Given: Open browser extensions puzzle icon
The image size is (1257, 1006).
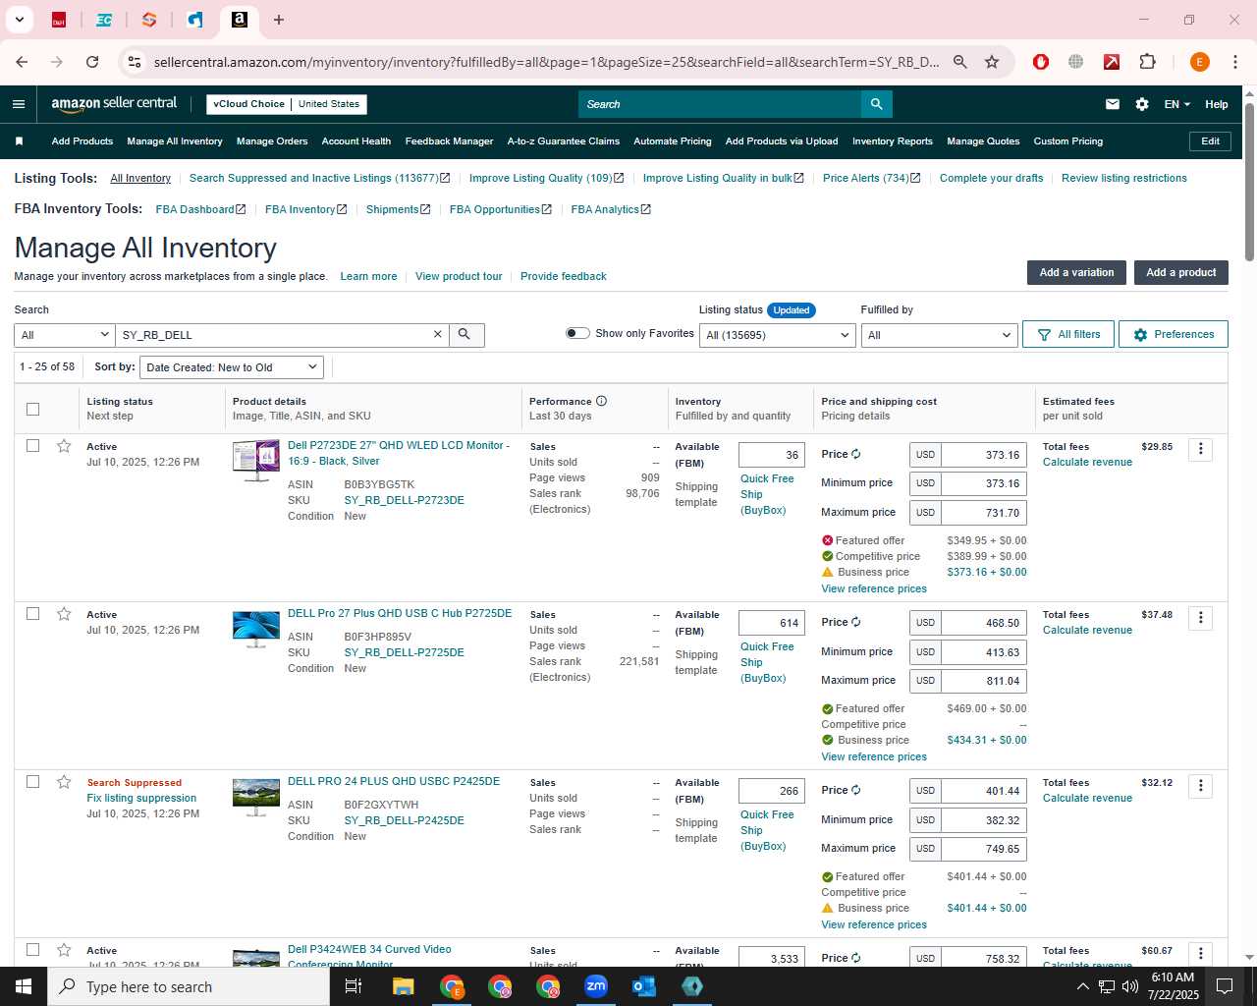Looking at the screenshot, I should pos(1147,62).
